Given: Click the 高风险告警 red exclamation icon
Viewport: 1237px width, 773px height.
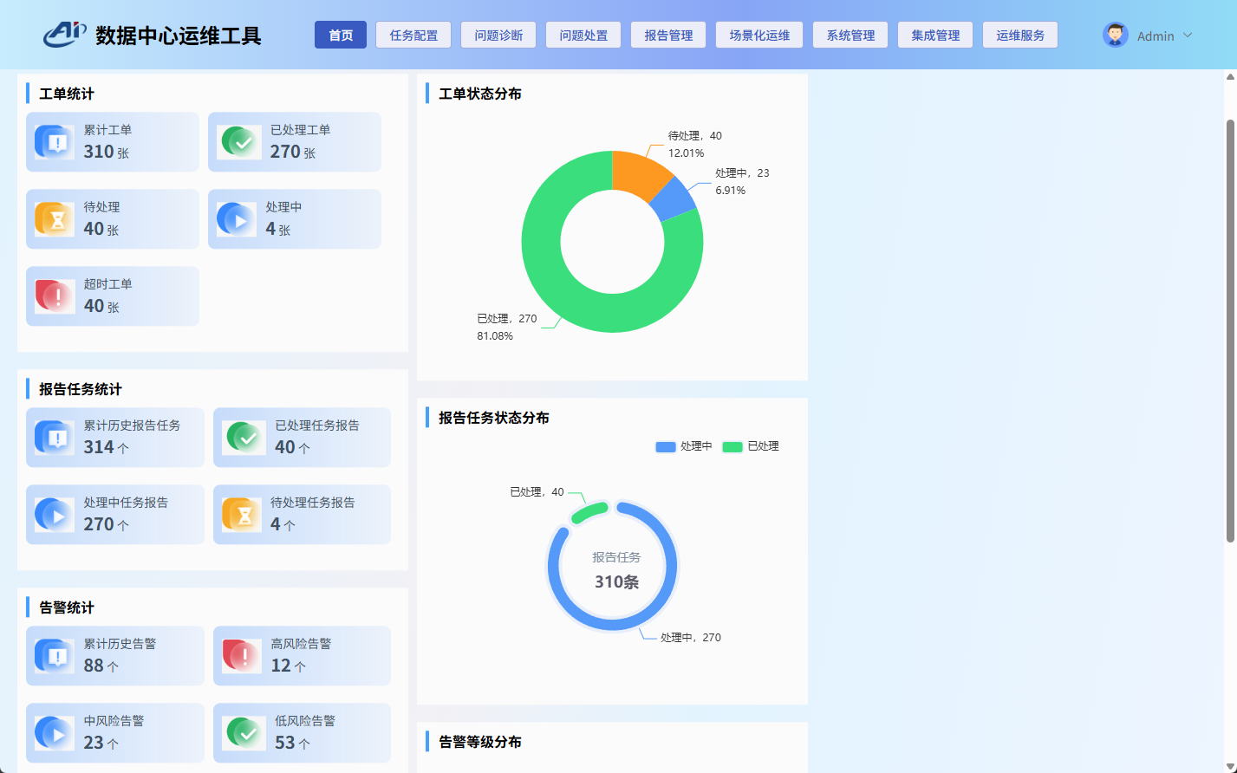Looking at the screenshot, I should [242, 655].
